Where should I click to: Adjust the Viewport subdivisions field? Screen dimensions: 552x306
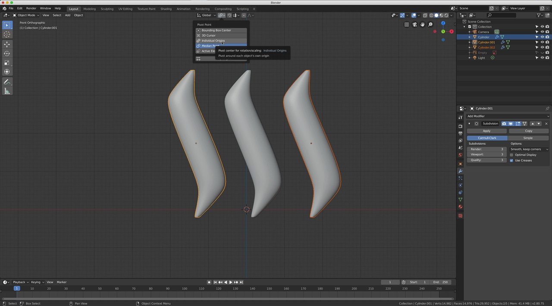point(486,154)
